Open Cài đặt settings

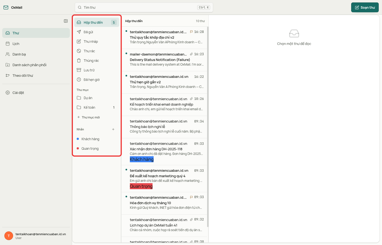coord(36,93)
